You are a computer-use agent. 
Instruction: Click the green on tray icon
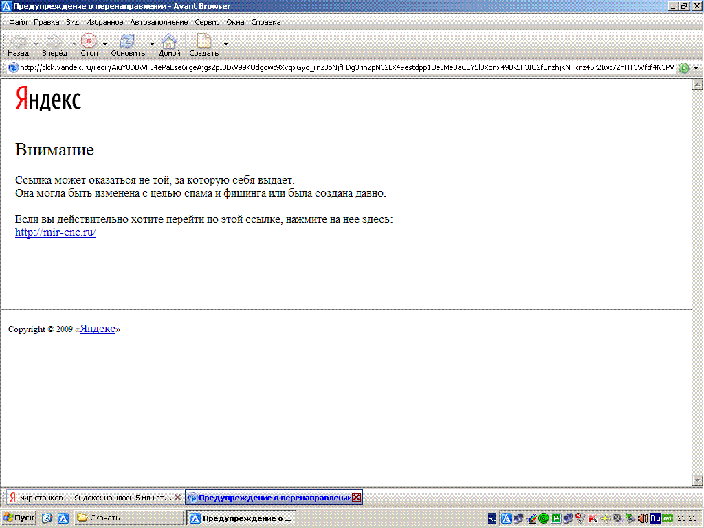pyautogui.click(x=668, y=518)
